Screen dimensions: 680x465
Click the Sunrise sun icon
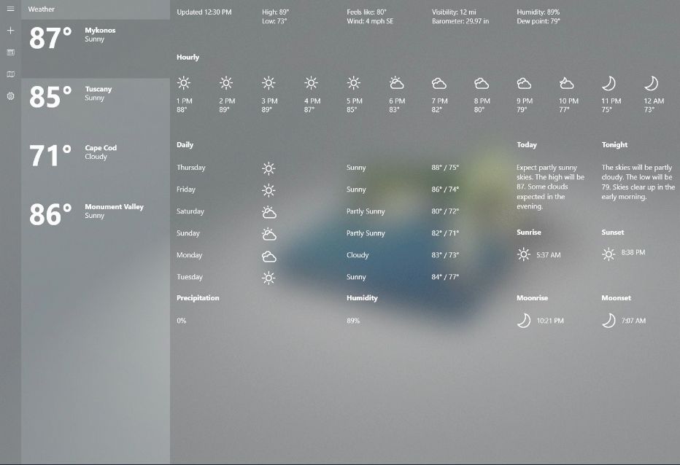523,254
